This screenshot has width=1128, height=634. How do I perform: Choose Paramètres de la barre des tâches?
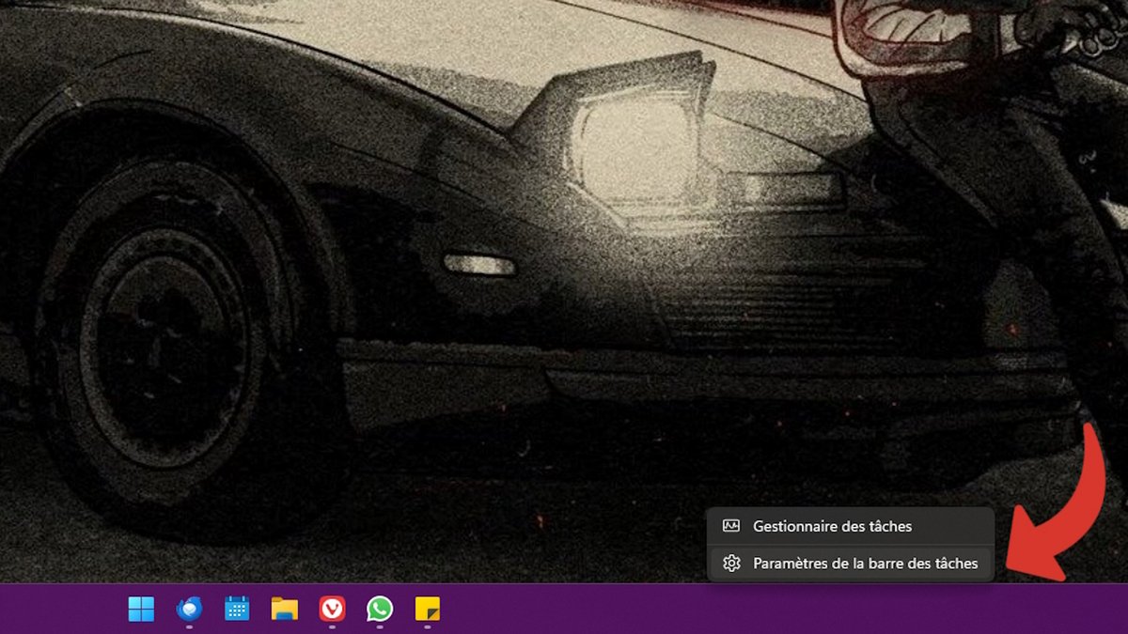click(851, 564)
